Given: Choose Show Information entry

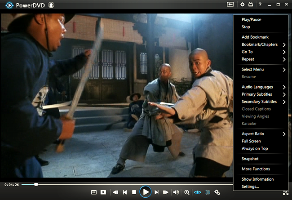Looking at the screenshot, I should pyautogui.click(x=261, y=179).
